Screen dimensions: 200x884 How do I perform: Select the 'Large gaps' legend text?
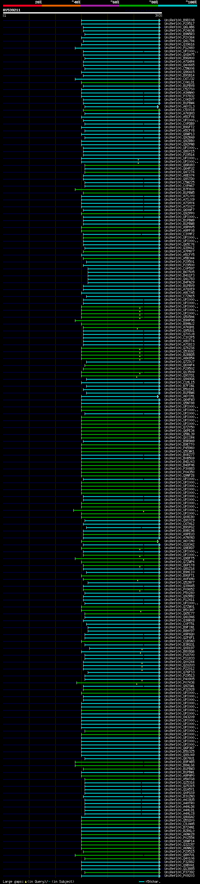pos(13,881)
